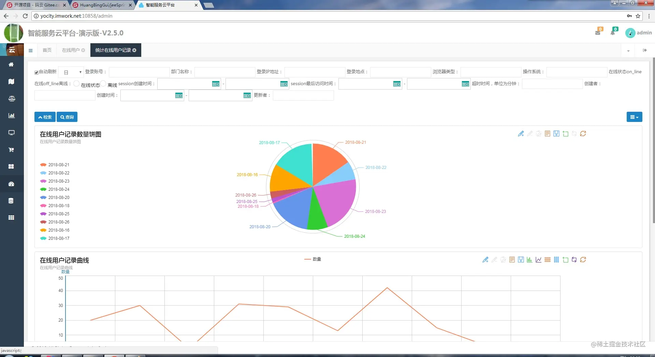The image size is (655, 357).
Task: Save pie chart as image
Action: (x=556, y=134)
